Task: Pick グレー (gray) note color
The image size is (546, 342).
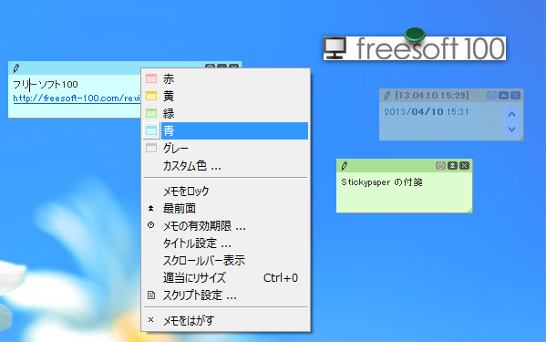Action: tap(226, 149)
